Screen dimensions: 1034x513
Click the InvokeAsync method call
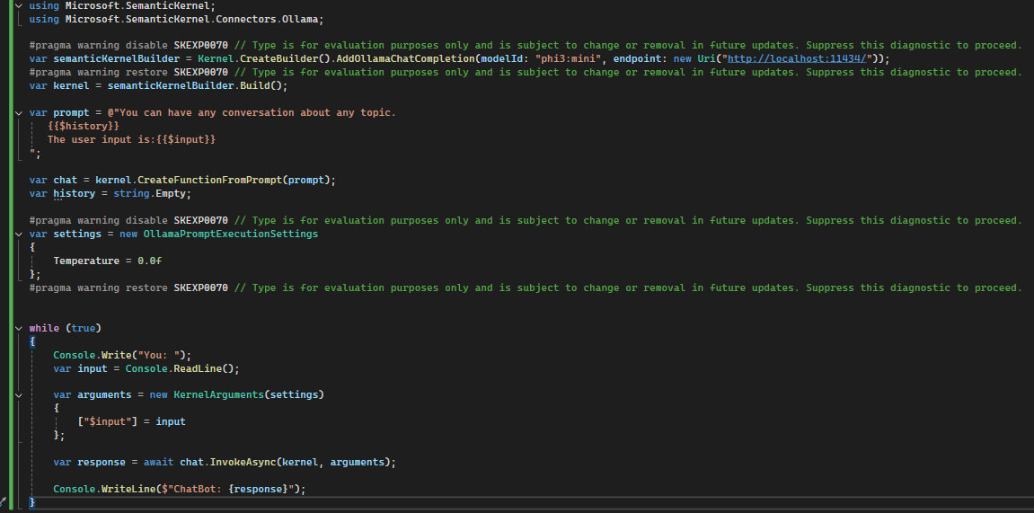243,462
